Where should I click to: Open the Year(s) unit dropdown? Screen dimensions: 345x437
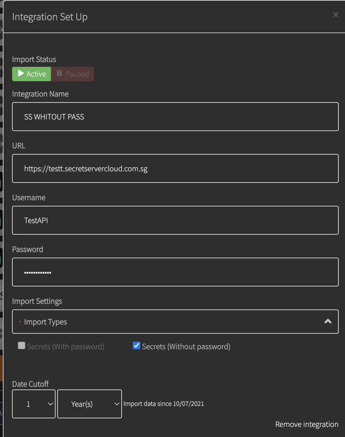coord(89,404)
